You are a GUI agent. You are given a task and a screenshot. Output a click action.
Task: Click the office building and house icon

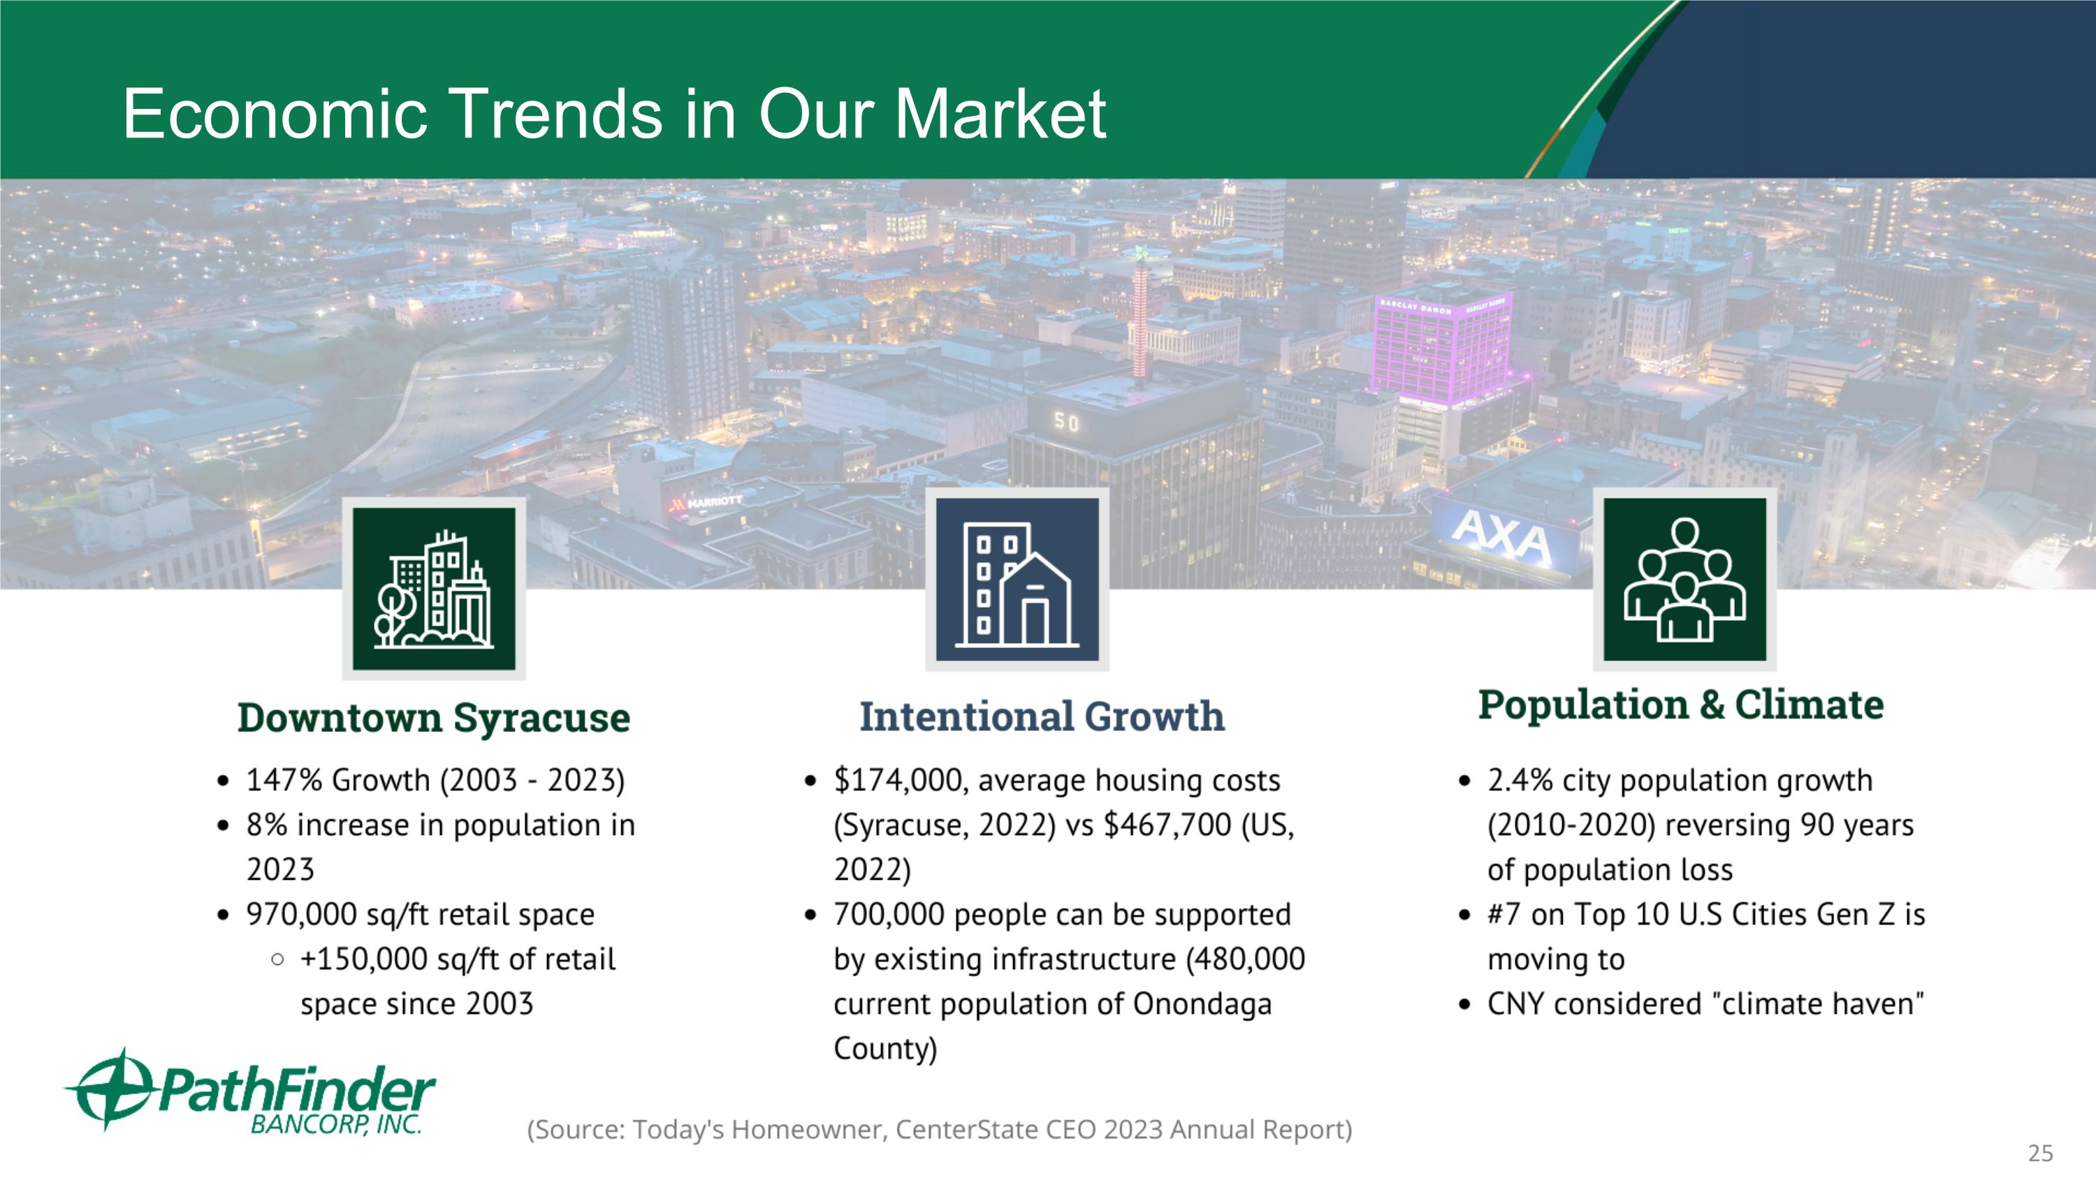click(1017, 580)
